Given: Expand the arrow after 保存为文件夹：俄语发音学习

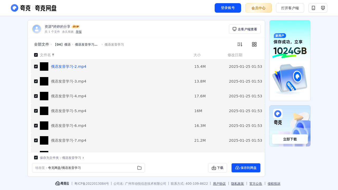Looking at the screenshot, I should pyautogui.click(x=83, y=158).
